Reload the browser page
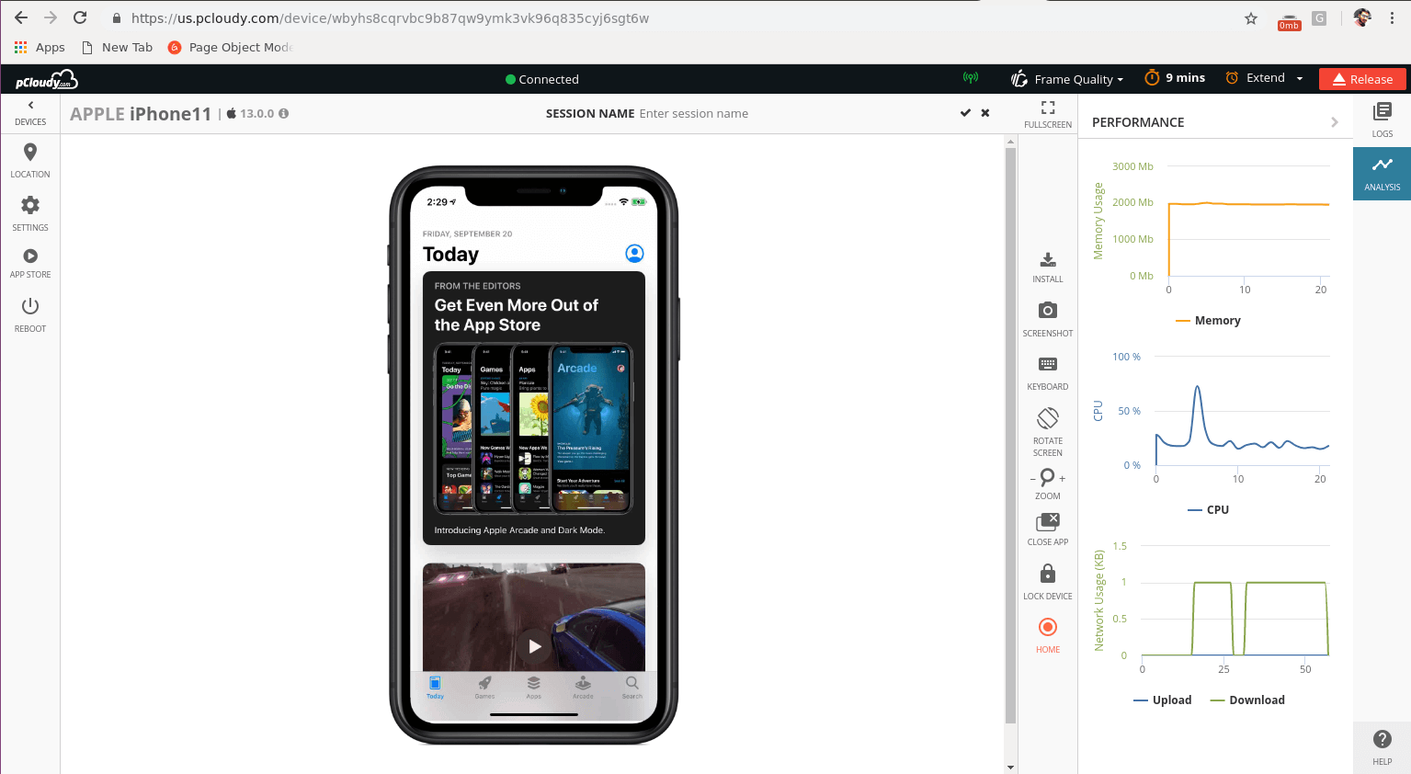This screenshot has width=1411, height=774. tap(80, 17)
